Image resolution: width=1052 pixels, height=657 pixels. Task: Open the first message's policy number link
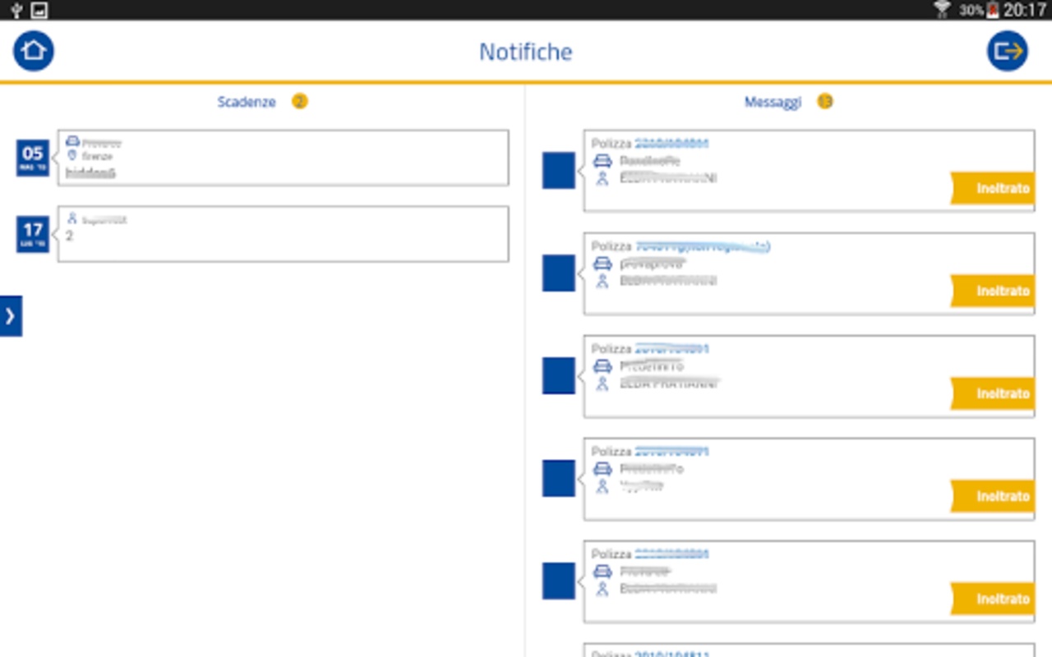pos(671,143)
